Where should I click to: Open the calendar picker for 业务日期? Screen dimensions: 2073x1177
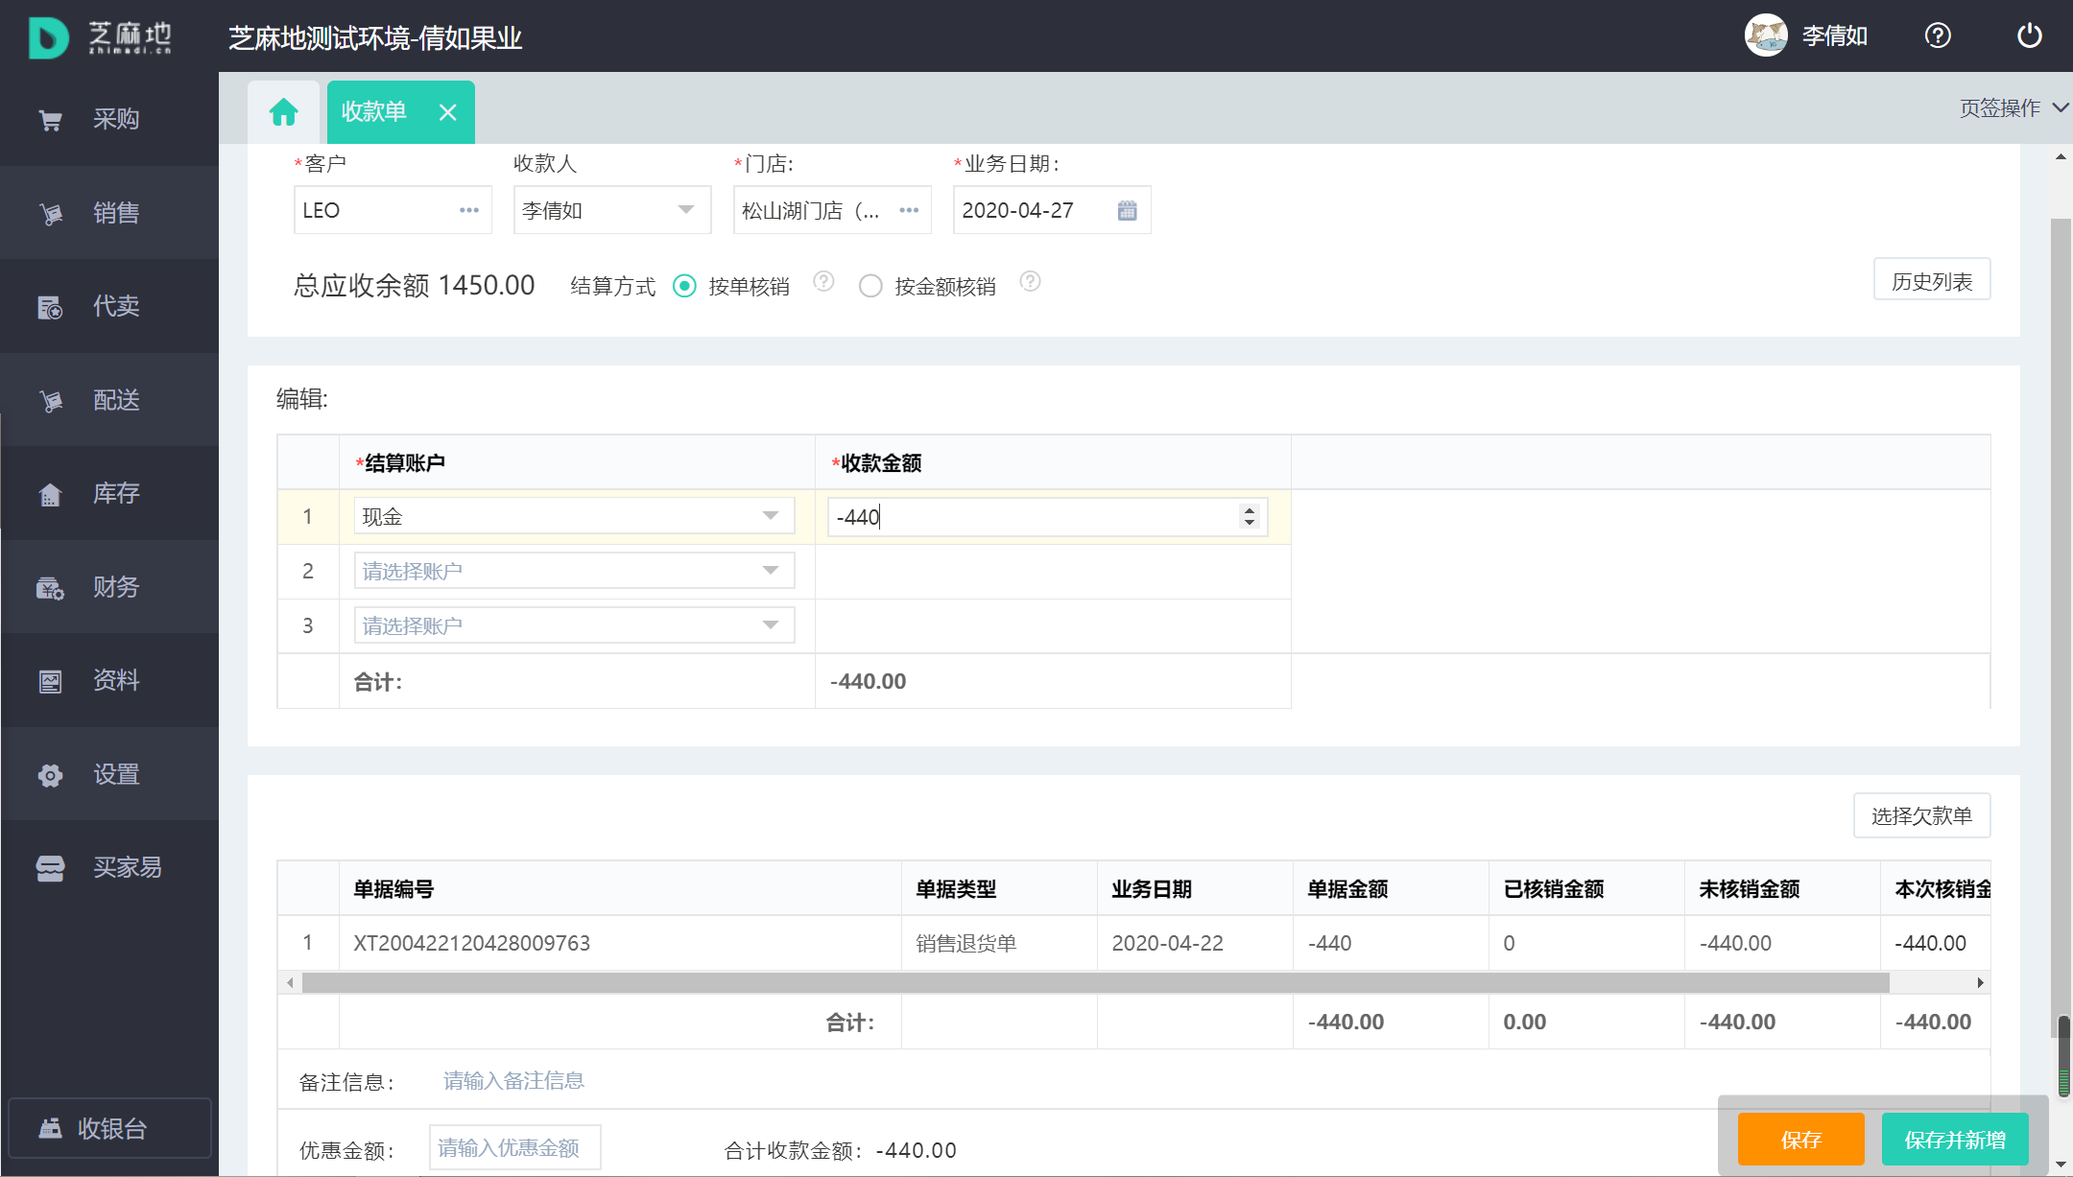tap(1127, 210)
